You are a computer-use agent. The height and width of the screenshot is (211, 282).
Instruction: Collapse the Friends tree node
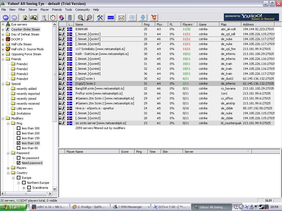tap(3, 59)
